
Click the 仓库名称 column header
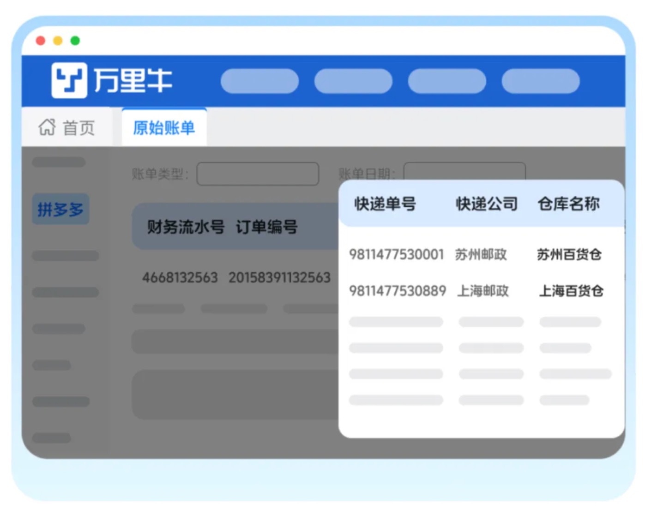coord(568,204)
